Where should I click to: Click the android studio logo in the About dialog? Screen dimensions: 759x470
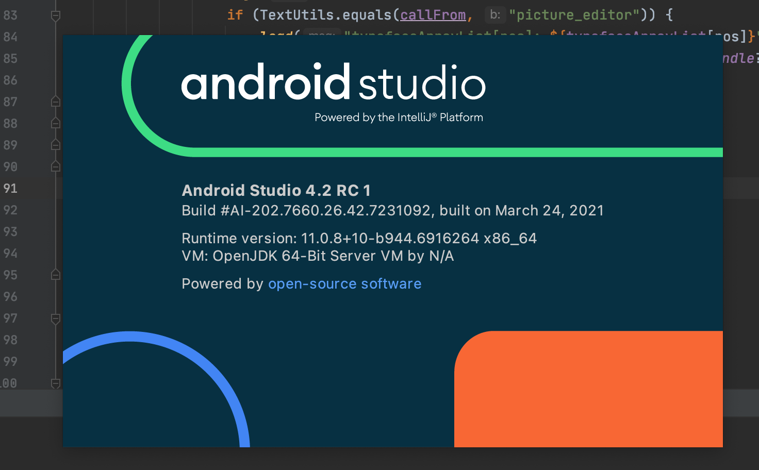(x=334, y=82)
